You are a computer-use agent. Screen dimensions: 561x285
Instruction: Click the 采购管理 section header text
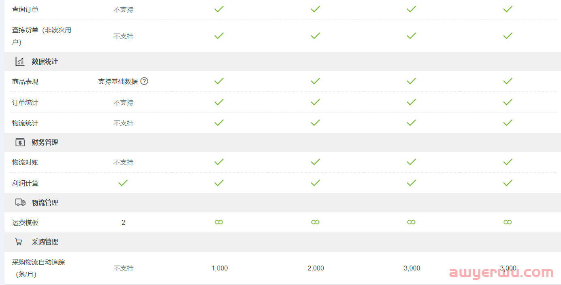click(45, 242)
